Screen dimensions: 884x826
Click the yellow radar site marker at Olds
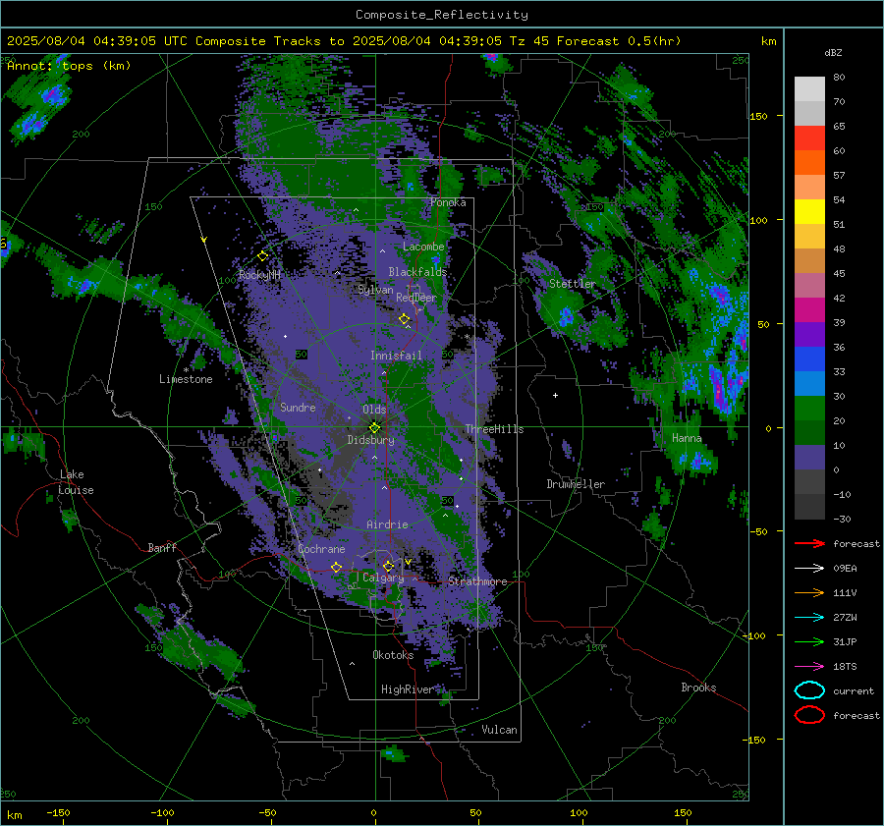(374, 427)
